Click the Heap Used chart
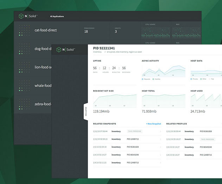Viewport: 222px width, 184px height. tap(206, 100)
